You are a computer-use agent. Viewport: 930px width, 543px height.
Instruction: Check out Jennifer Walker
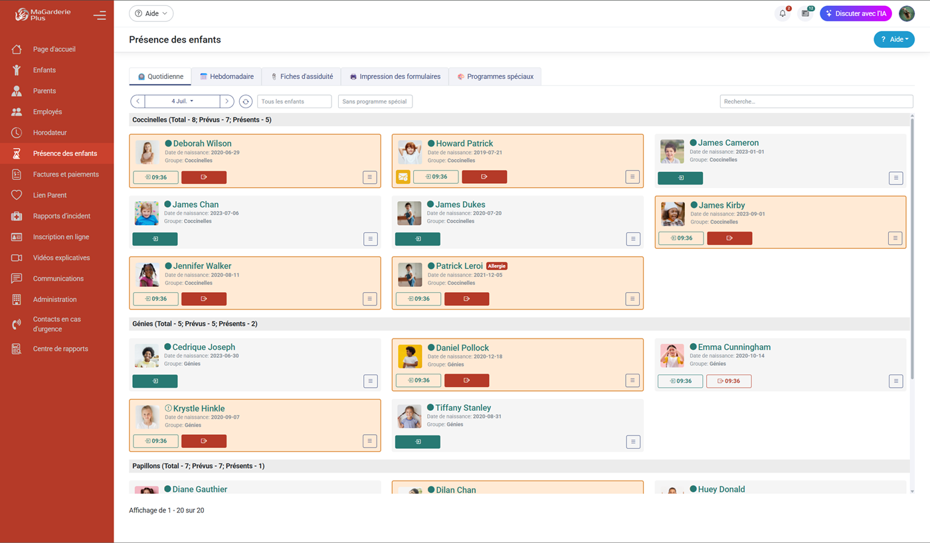pyautogui.click(x=204, y=299)
